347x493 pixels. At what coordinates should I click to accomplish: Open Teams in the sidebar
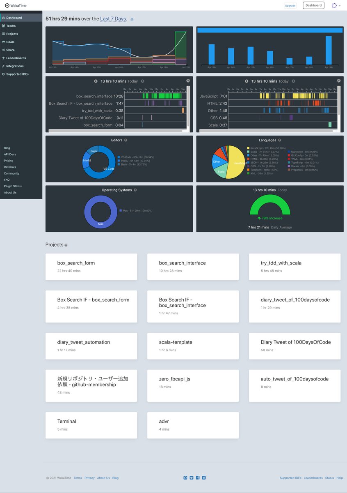point(21,26)
